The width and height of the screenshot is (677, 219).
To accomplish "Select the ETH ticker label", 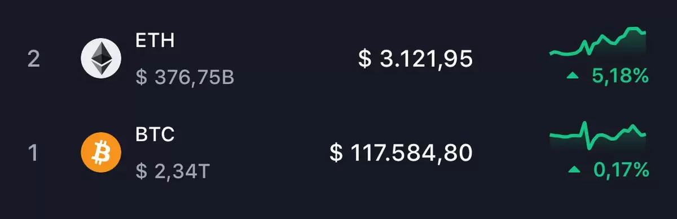I will click(154, 40).
